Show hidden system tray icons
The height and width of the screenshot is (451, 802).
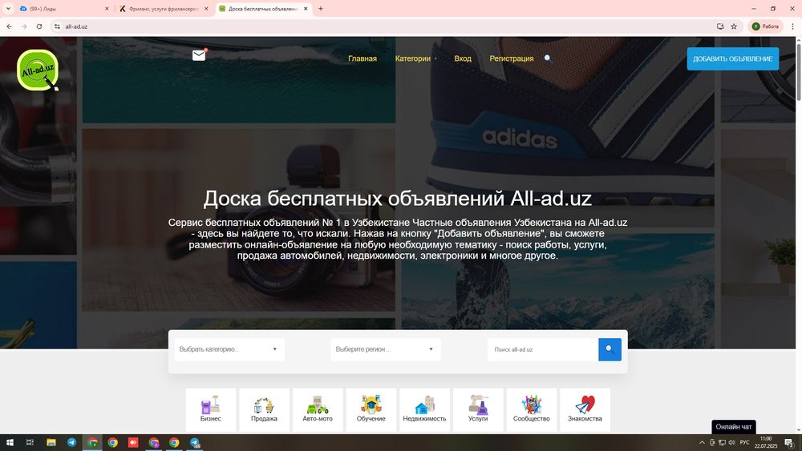tap(702, 442)
